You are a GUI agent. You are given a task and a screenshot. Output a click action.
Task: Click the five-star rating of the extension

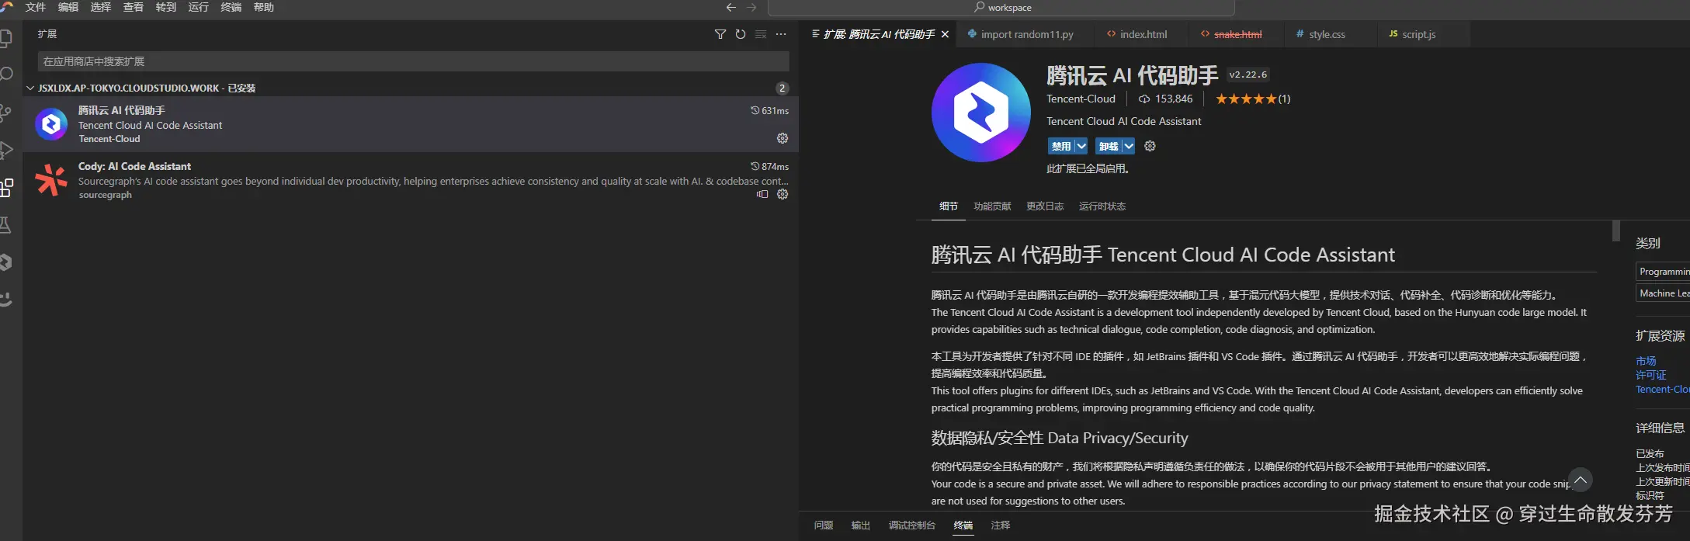[1246, 99]
